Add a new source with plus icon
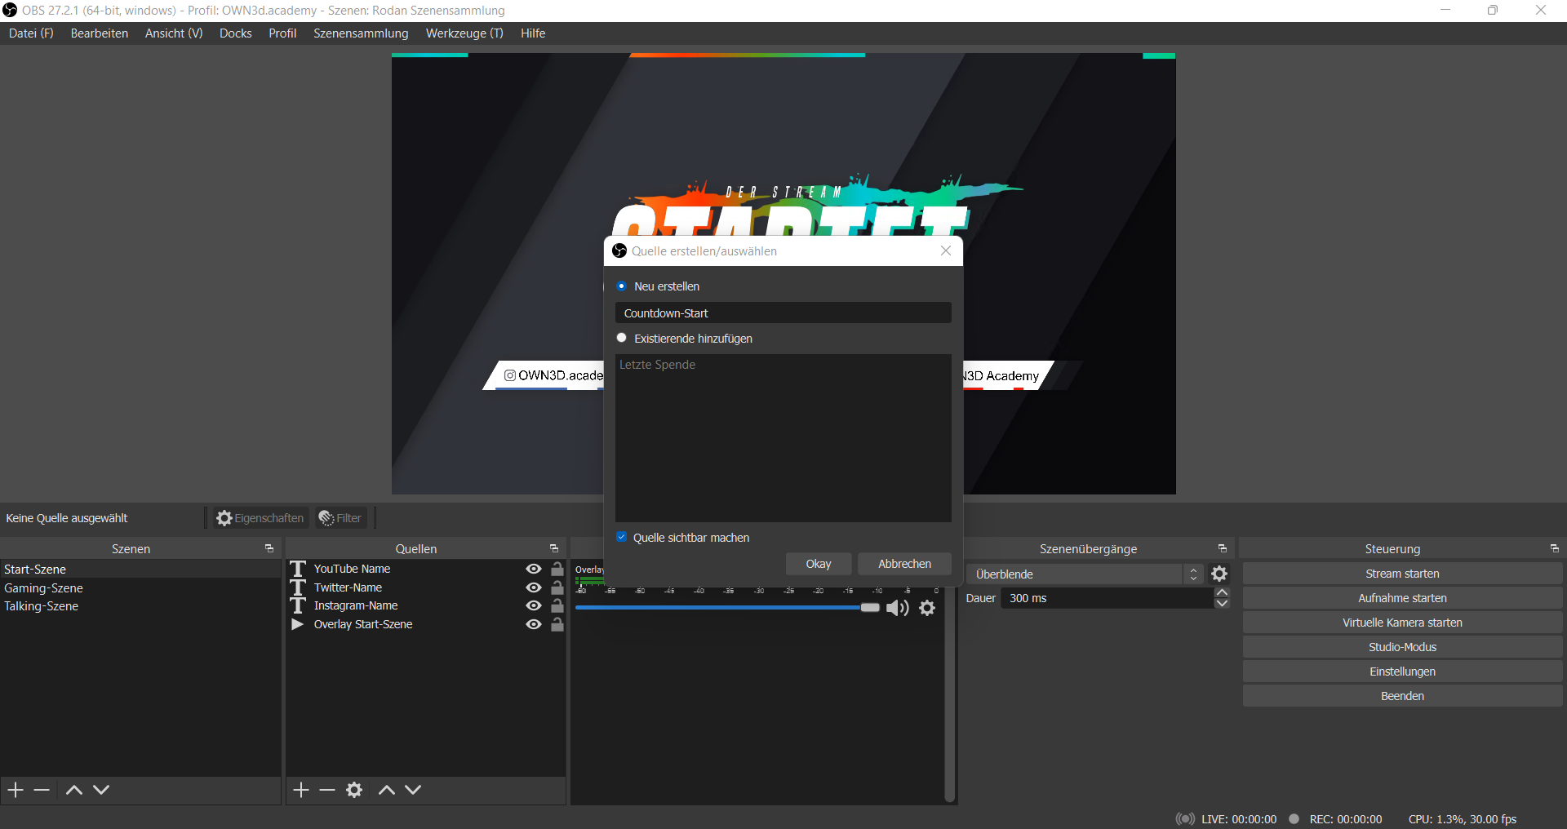 [301, 790]
